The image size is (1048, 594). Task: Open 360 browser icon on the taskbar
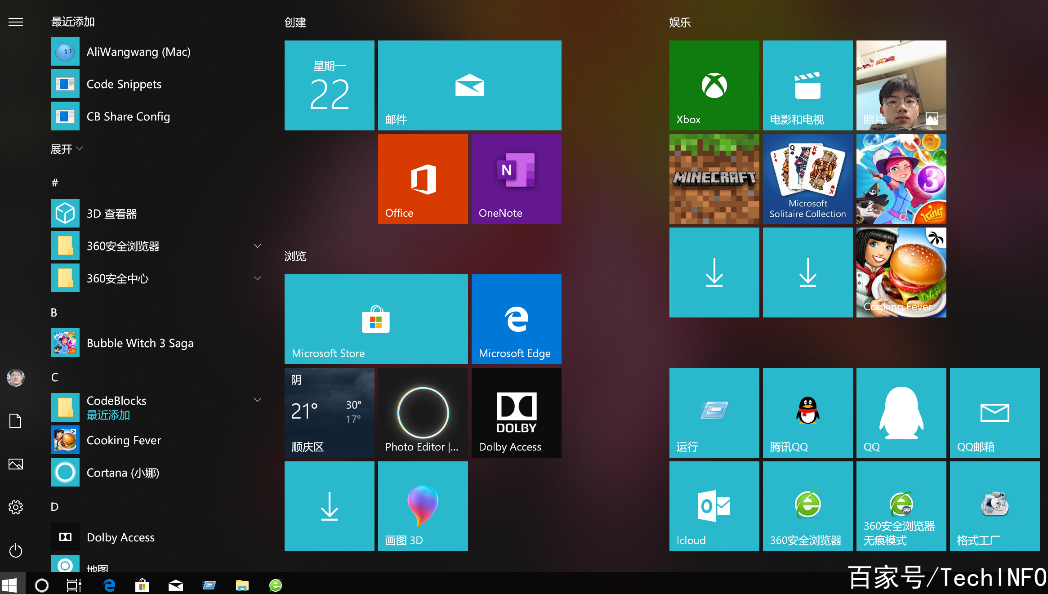[276, 585]
